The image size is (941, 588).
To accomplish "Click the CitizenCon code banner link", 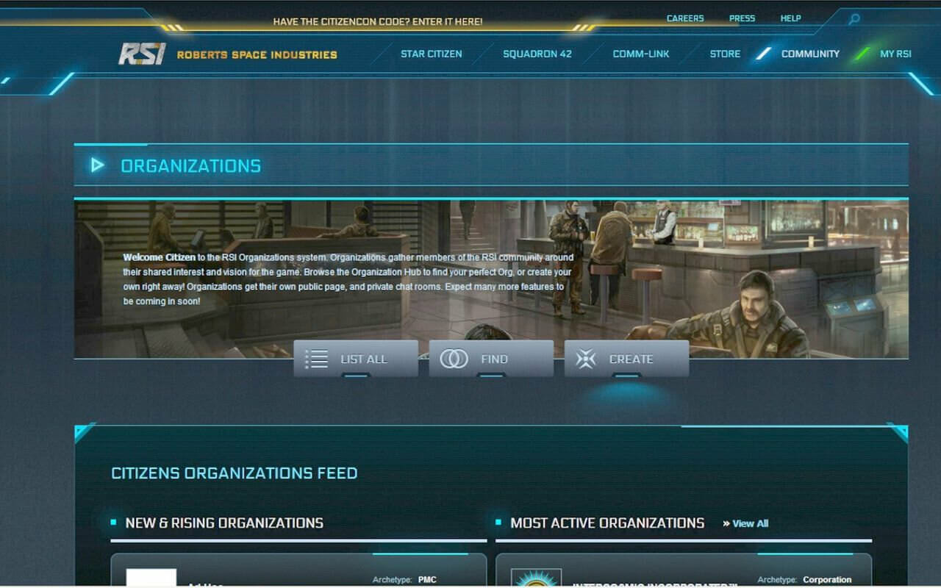I will 377,22.
